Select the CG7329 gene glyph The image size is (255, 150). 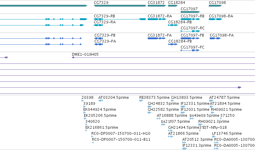click(120, 6)
